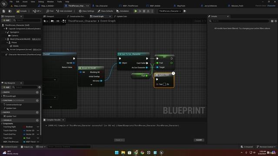The width and height of the screenshot is (278, 156).
Task: Navigate back in the graph editor
Action: pos(52,21)
